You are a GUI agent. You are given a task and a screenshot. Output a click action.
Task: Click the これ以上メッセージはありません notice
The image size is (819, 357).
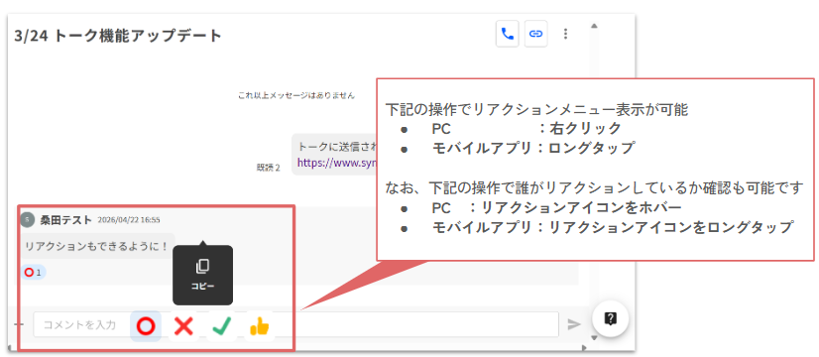click(x=296, y=95)
